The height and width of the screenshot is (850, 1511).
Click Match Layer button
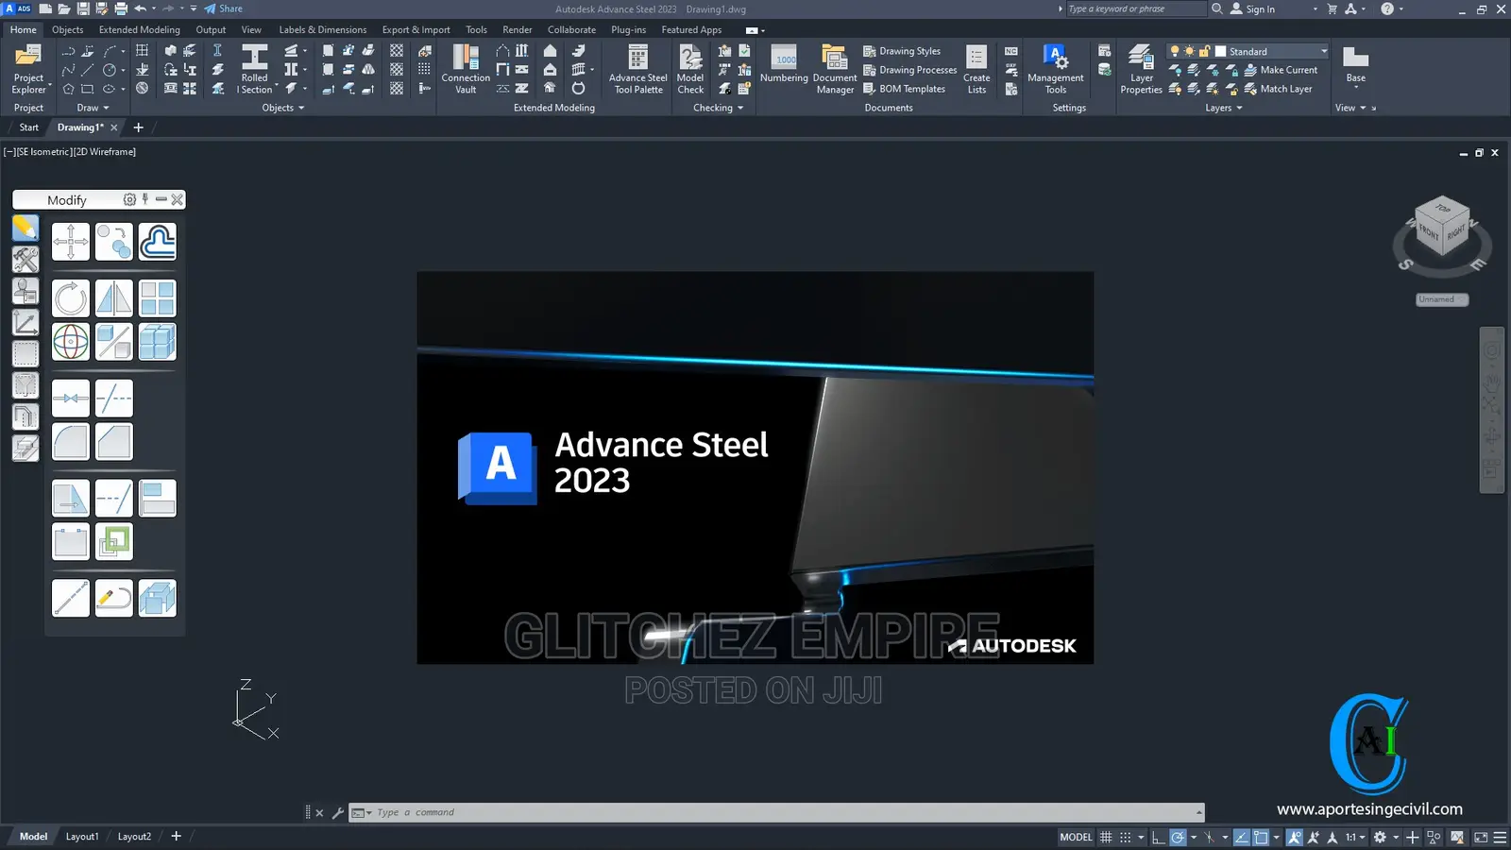tap(1278, 89)
